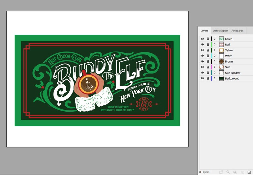
Task: Expand the White layer contents
Action: [215, 56]
